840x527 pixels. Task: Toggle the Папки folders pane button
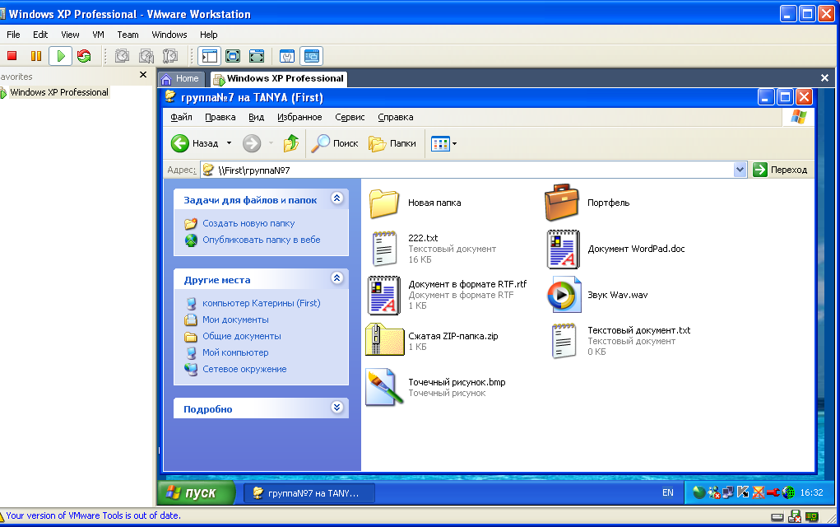[392, 143]
